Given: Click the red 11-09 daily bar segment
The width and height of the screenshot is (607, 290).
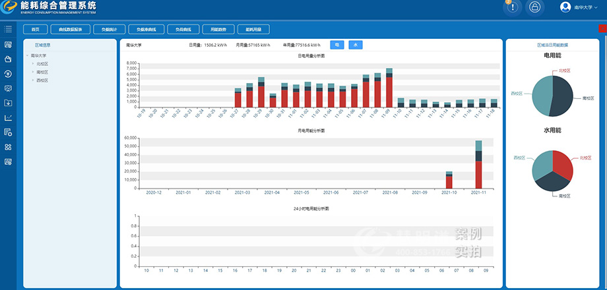Looking at the screenshot, I should (x=389, y=91).
